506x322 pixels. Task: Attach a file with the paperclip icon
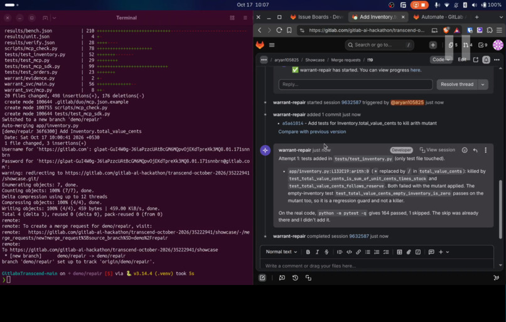pos(409,252)
